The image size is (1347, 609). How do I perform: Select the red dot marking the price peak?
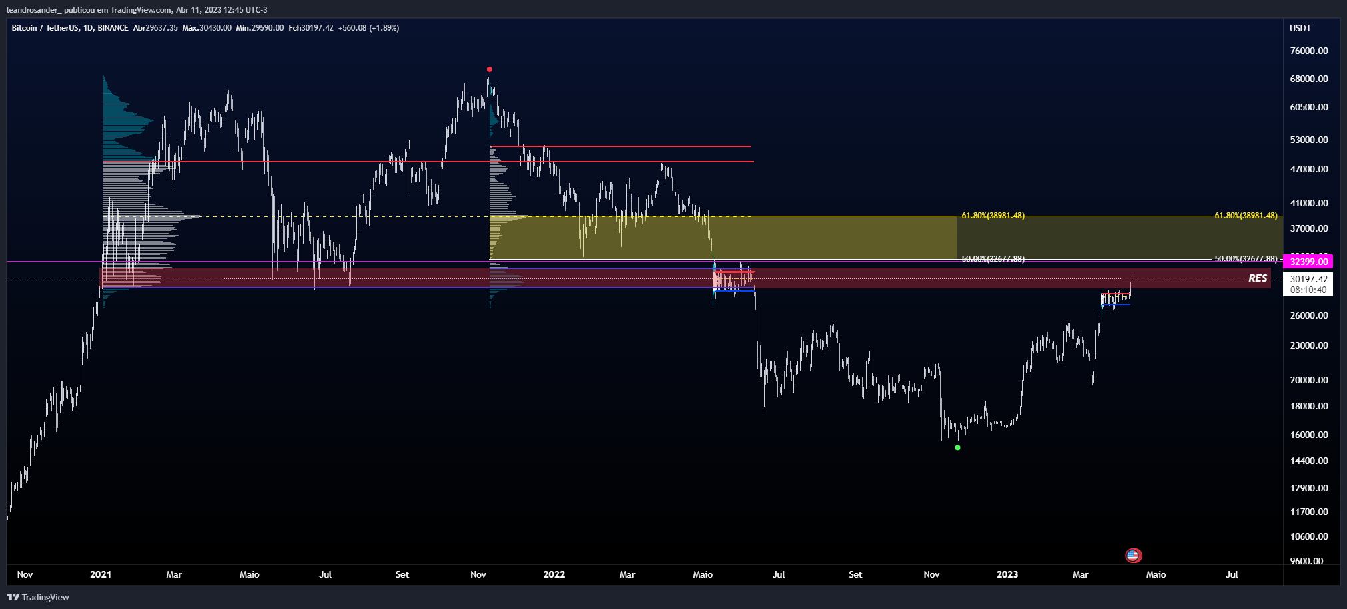click(x=490, y=69)
